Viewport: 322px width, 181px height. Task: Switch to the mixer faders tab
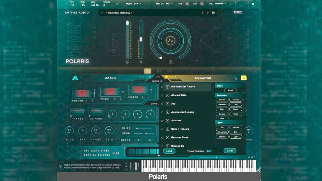158,71
